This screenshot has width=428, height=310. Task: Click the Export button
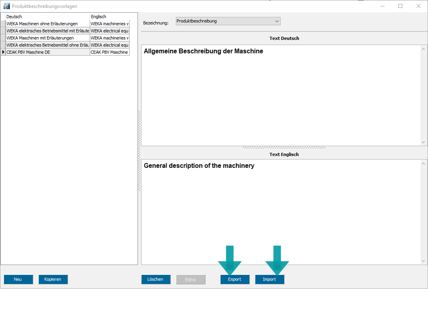[x=235, y=280]
